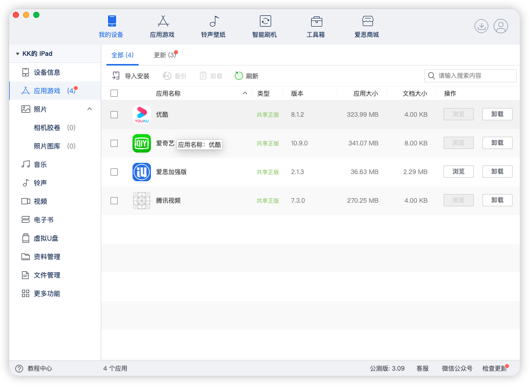The height and width of the screenshot is (385, 529).
Task: Collapse the 照片 sidebar section
Action: [90, 109]
